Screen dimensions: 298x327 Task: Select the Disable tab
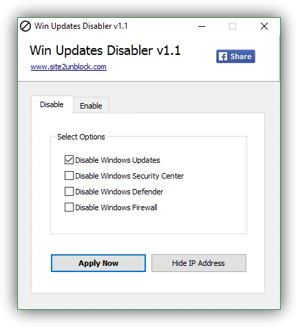click(x=52, y=104)
